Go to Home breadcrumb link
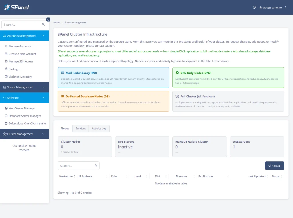The image size is (293, 218). (x=57, y=23)
